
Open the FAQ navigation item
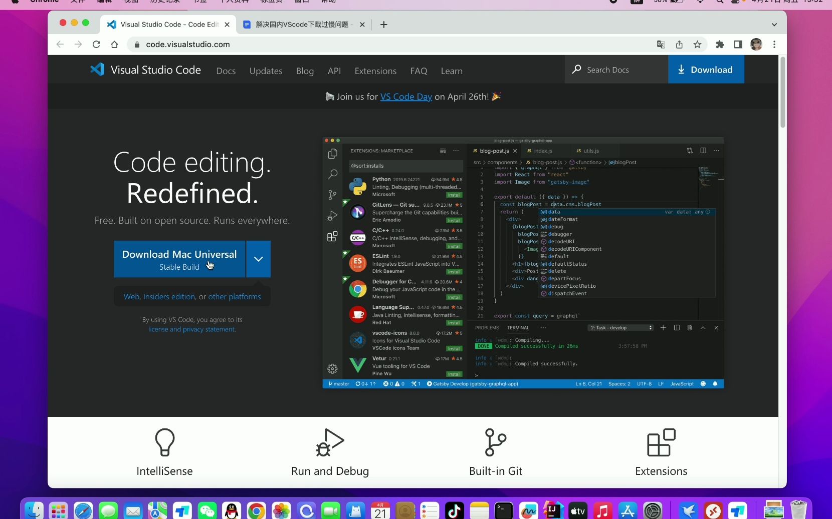pos(419,71)
